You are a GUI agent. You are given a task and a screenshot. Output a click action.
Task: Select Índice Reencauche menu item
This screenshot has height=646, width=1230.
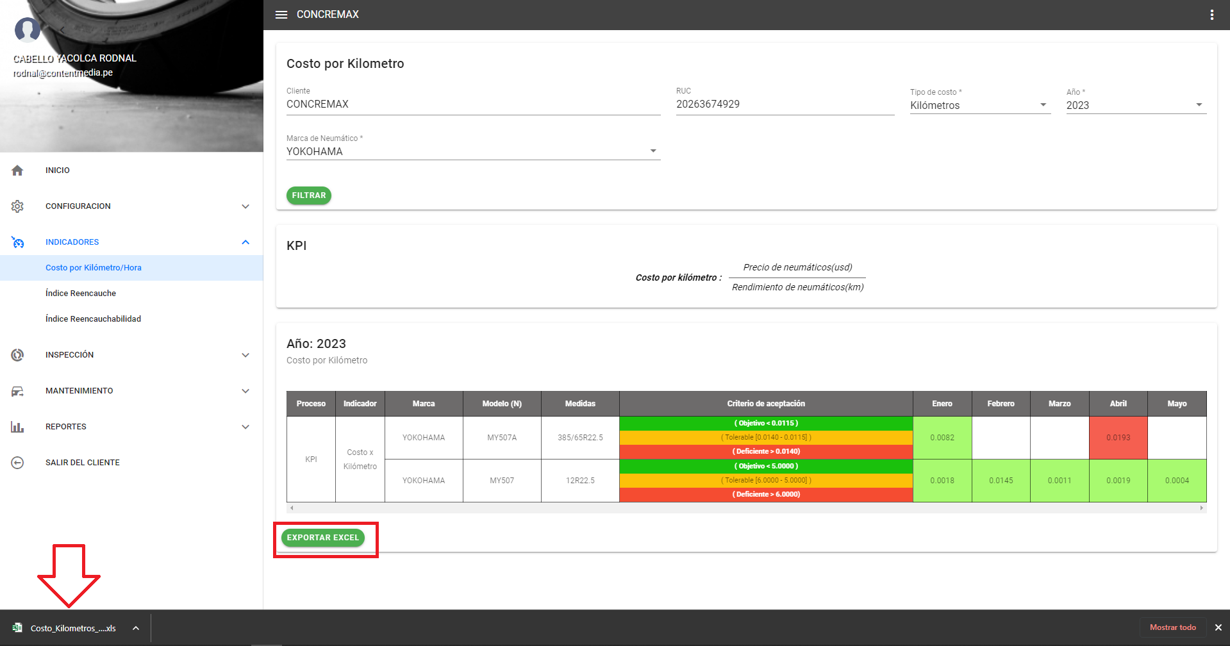(x=81, y=294)
